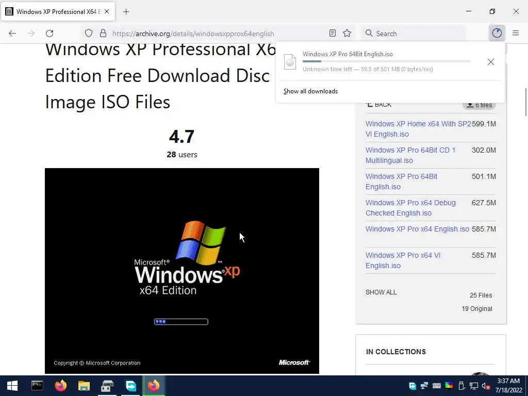This screenshot has height=396, width=528.
Task: Download Windows XP Pro 64Bit CD 1 Multilingual.iso
Action: tap(410, 155)
